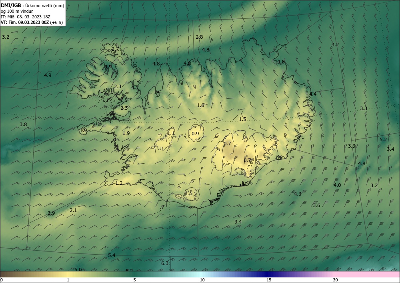Viewport: 400px width, 283px height.
Task: Click the 2.1 value on the map
Action: [73, 210]
